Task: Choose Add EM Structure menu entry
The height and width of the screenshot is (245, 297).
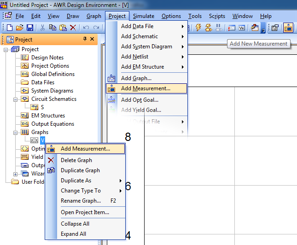Action: 146,67
